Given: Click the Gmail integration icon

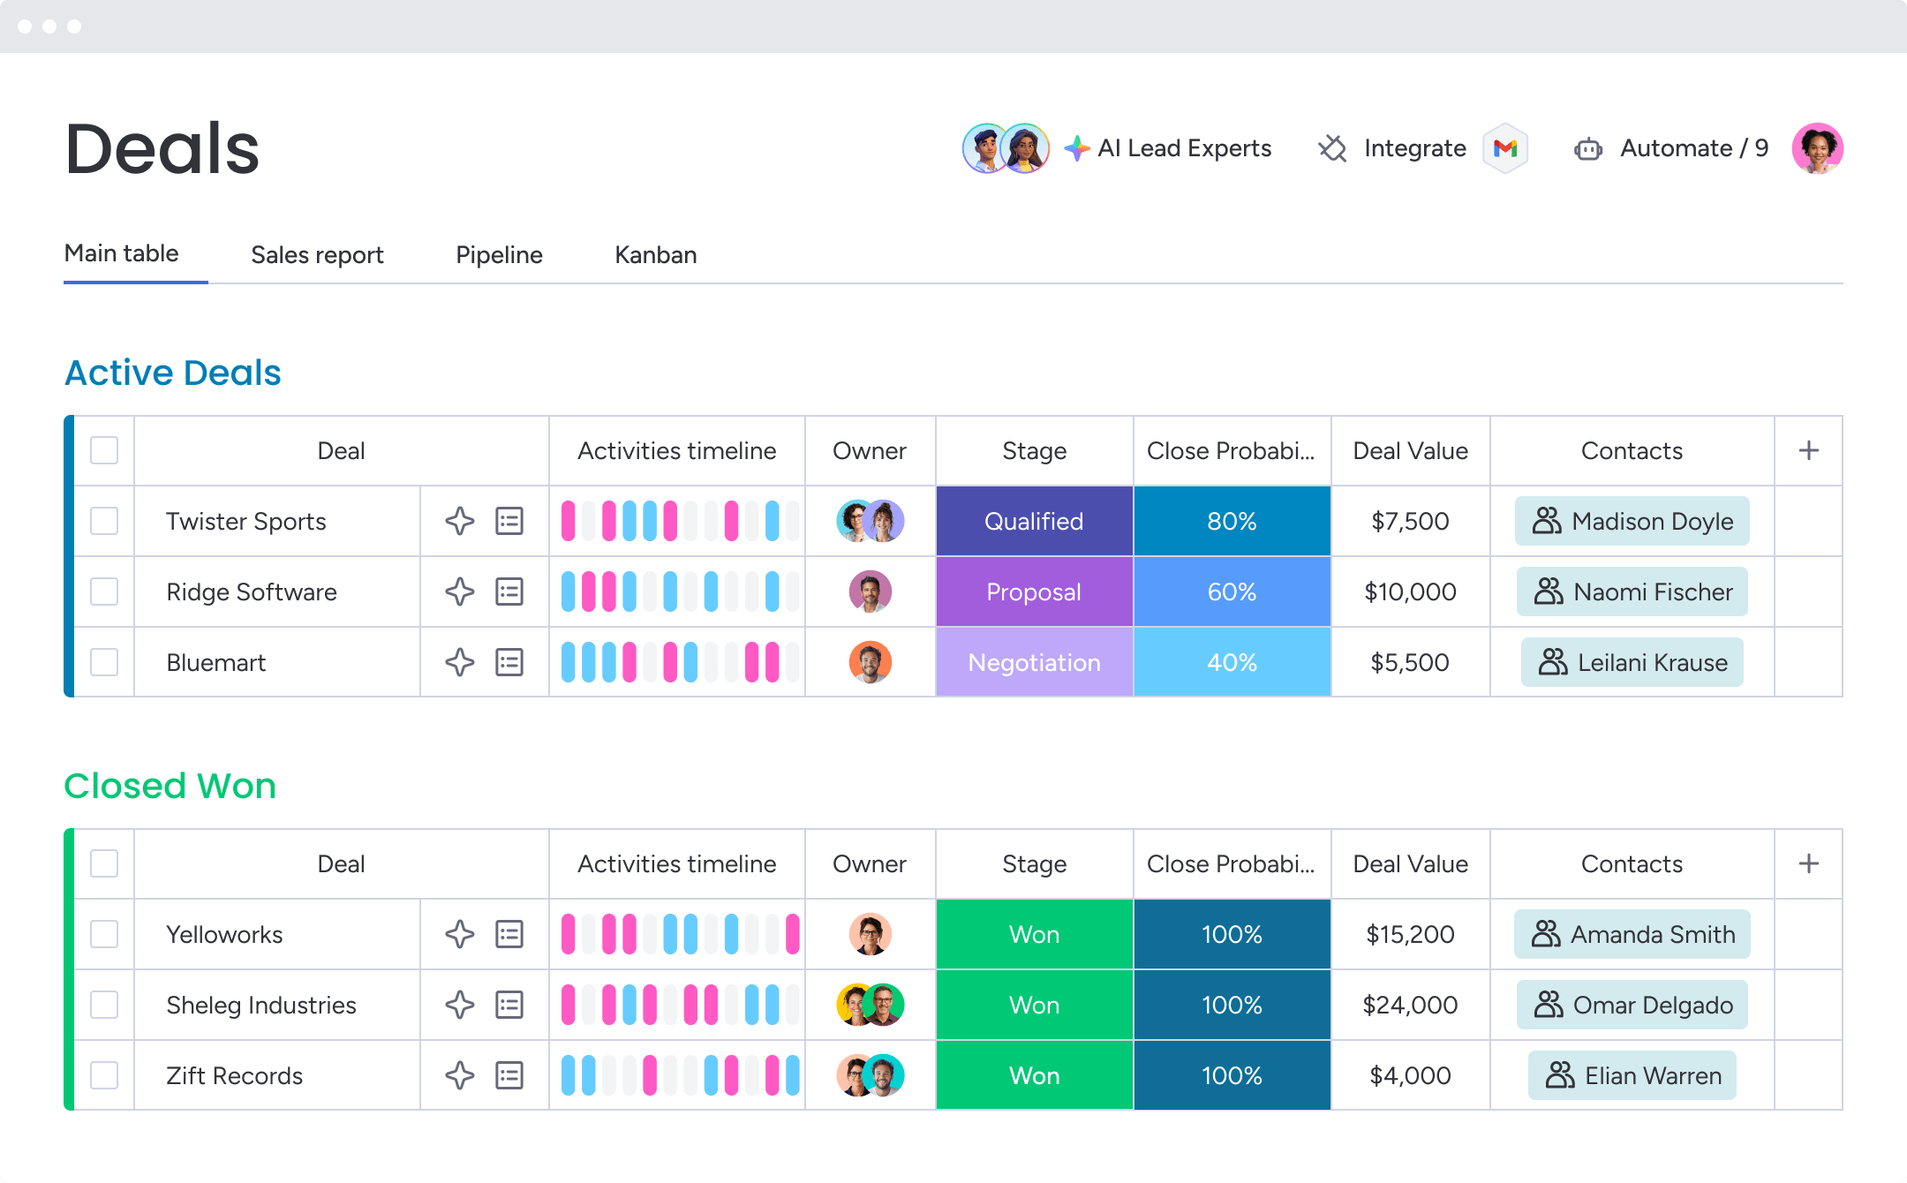Looking at the screenshot, I should click(x=1505, y=148).
